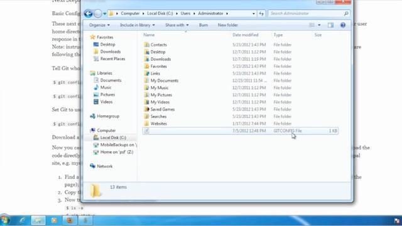Image resolution: width=402 pixels, height=226 pixels.
Task: Sort by the Name column
Action: (x=149, y=35)
